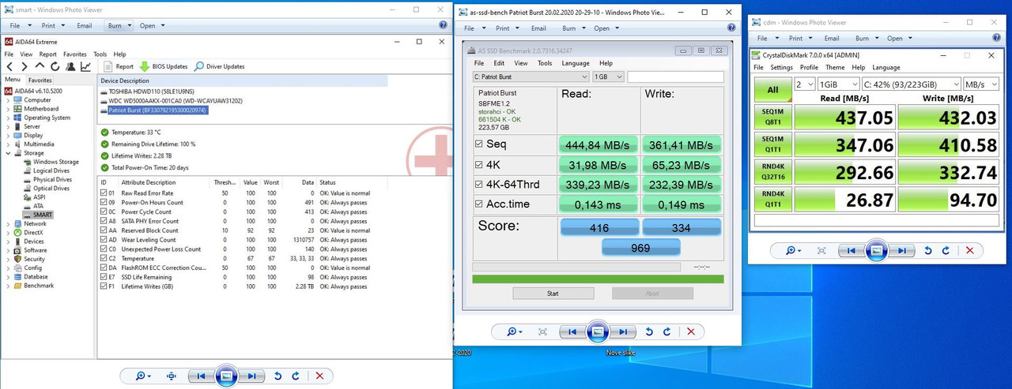Open test count dropdown showing 2 in CrystalDiskMark
The image size is (1012, 389).
(x=805, y=84)
